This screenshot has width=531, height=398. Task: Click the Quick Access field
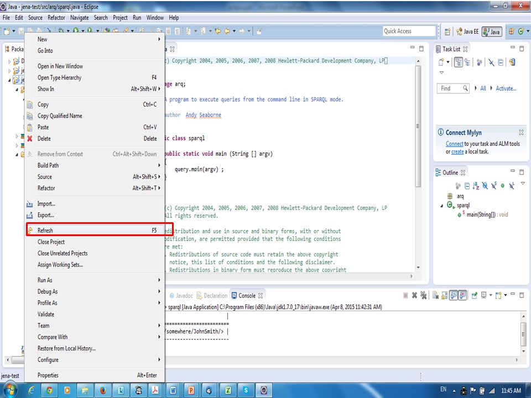point(409,31)
